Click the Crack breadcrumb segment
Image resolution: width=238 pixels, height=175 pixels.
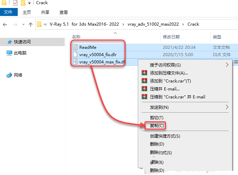193,24
